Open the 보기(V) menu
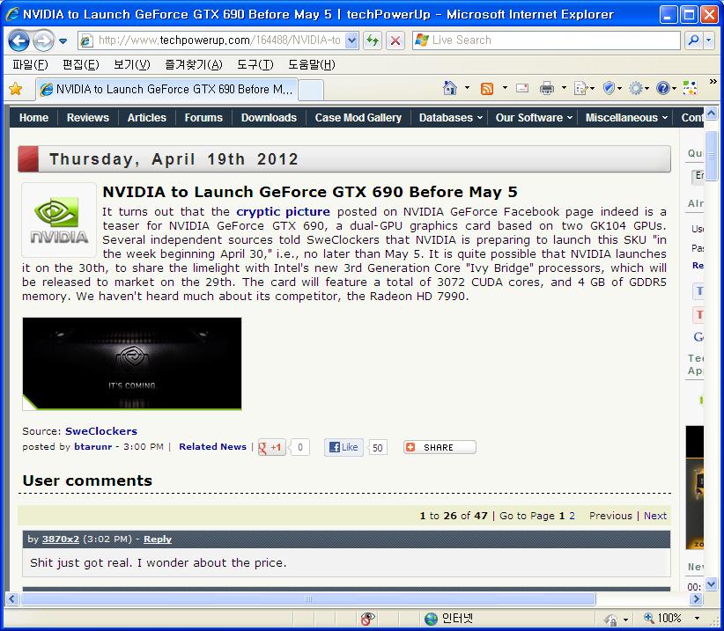724x631 pixels. tap(132, 64)
